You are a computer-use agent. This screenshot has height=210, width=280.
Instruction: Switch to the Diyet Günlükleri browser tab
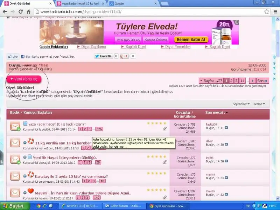(x=28, y=3)
